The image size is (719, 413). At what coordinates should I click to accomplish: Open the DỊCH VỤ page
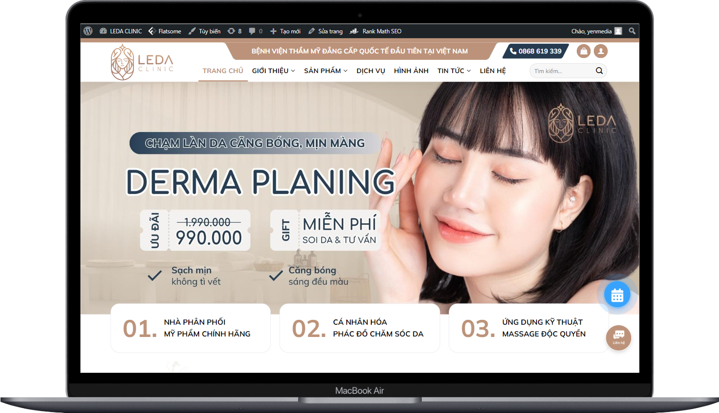371,71
